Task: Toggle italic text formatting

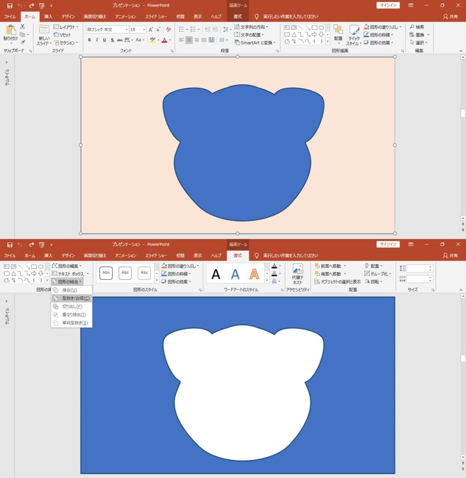Action: (97, 40)
